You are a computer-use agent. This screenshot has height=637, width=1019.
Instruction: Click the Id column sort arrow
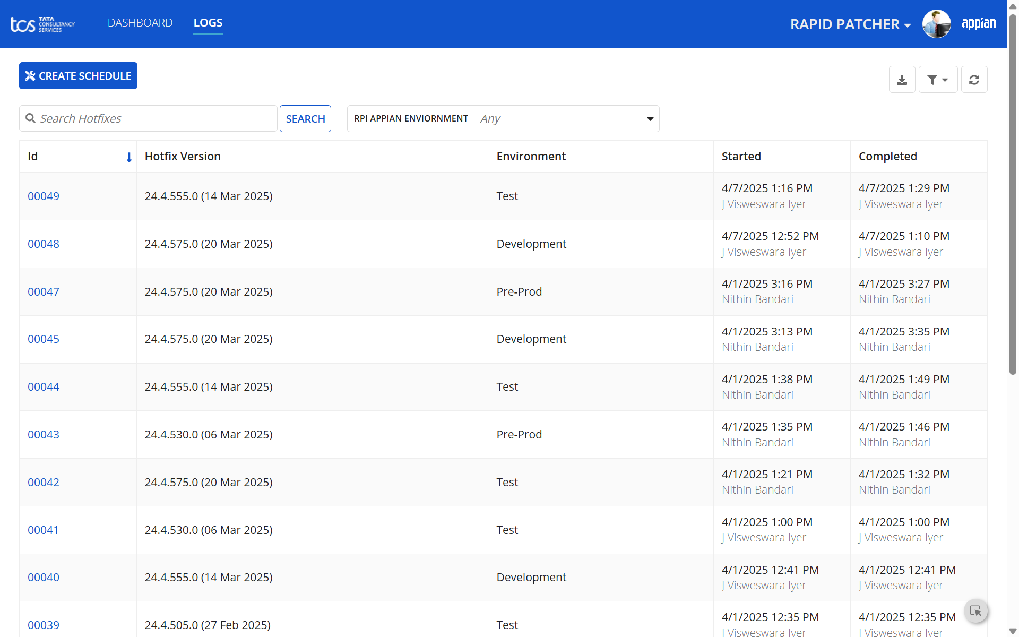pyautogui.click(x=129, y=157)
